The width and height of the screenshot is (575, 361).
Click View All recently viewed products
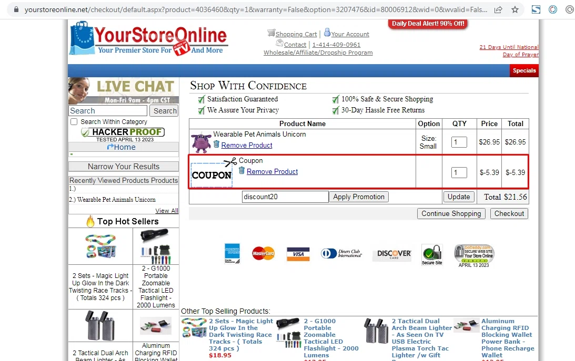pos(166,211)
